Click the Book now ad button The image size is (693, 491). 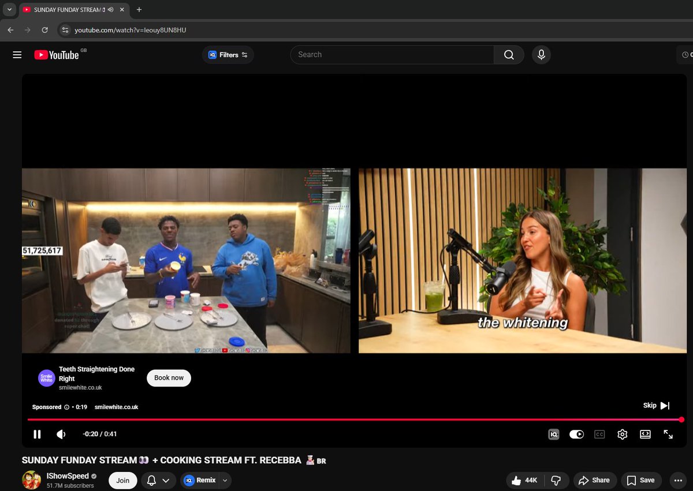point(169,378)
